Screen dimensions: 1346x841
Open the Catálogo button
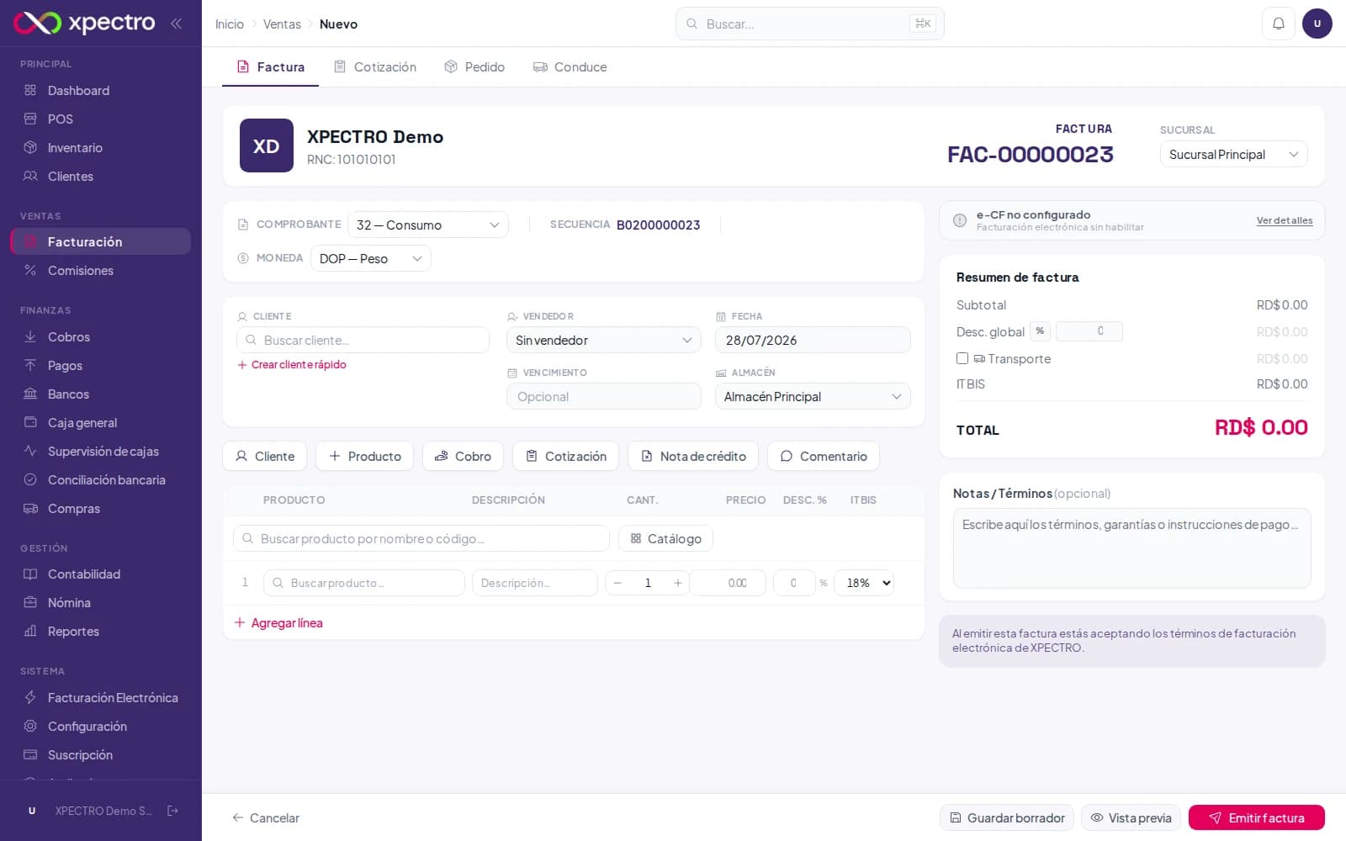coord(665,538)
